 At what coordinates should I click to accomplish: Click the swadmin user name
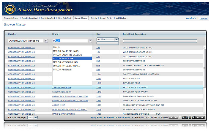[x=191, y=18]
